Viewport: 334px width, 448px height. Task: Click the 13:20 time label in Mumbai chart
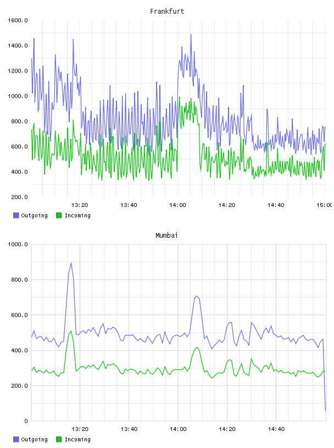click(80, 429)
